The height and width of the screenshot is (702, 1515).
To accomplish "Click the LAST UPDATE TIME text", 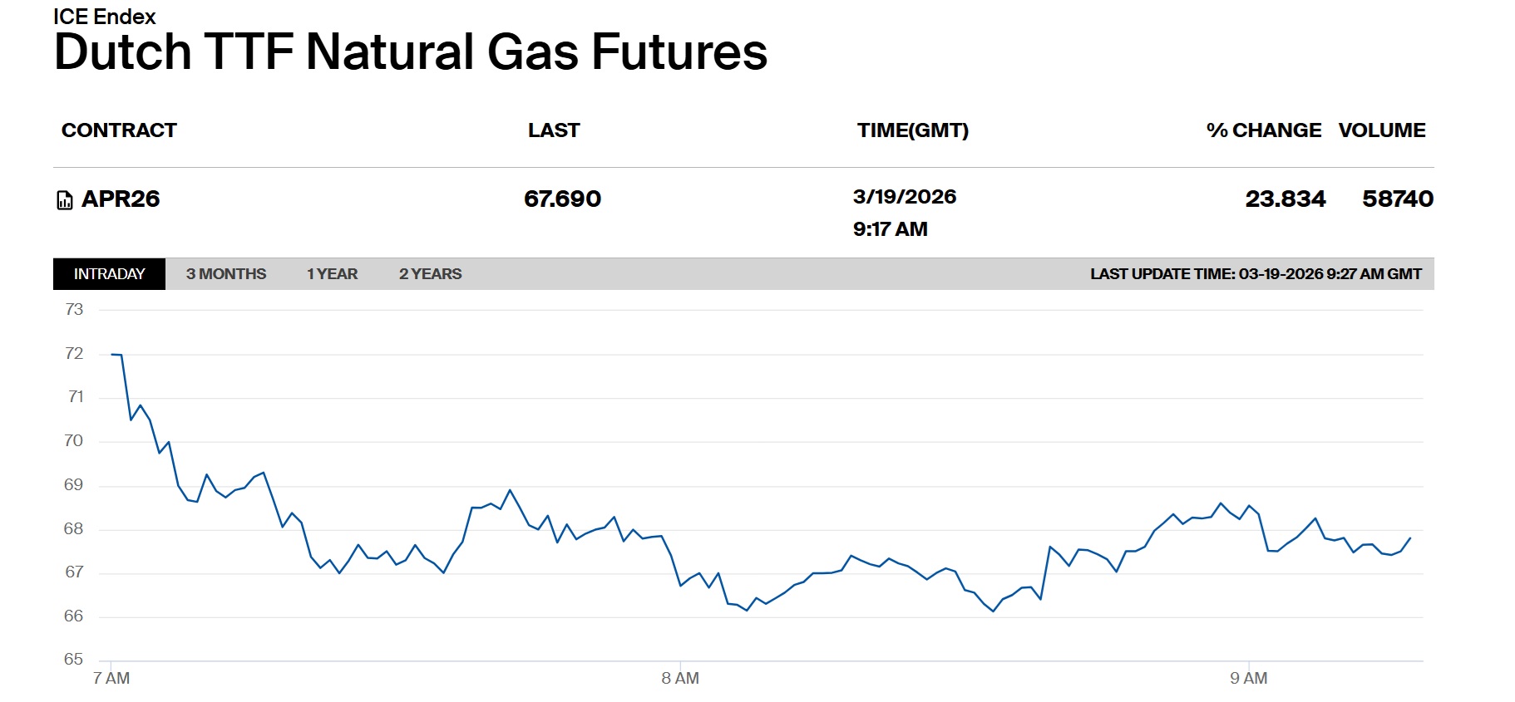I will click(1256, 274).
